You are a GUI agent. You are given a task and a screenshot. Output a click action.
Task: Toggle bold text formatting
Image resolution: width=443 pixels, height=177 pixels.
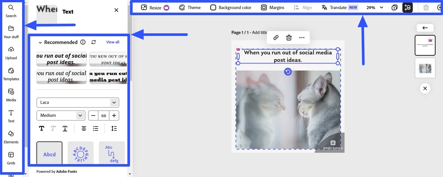[x=42, y=128]
